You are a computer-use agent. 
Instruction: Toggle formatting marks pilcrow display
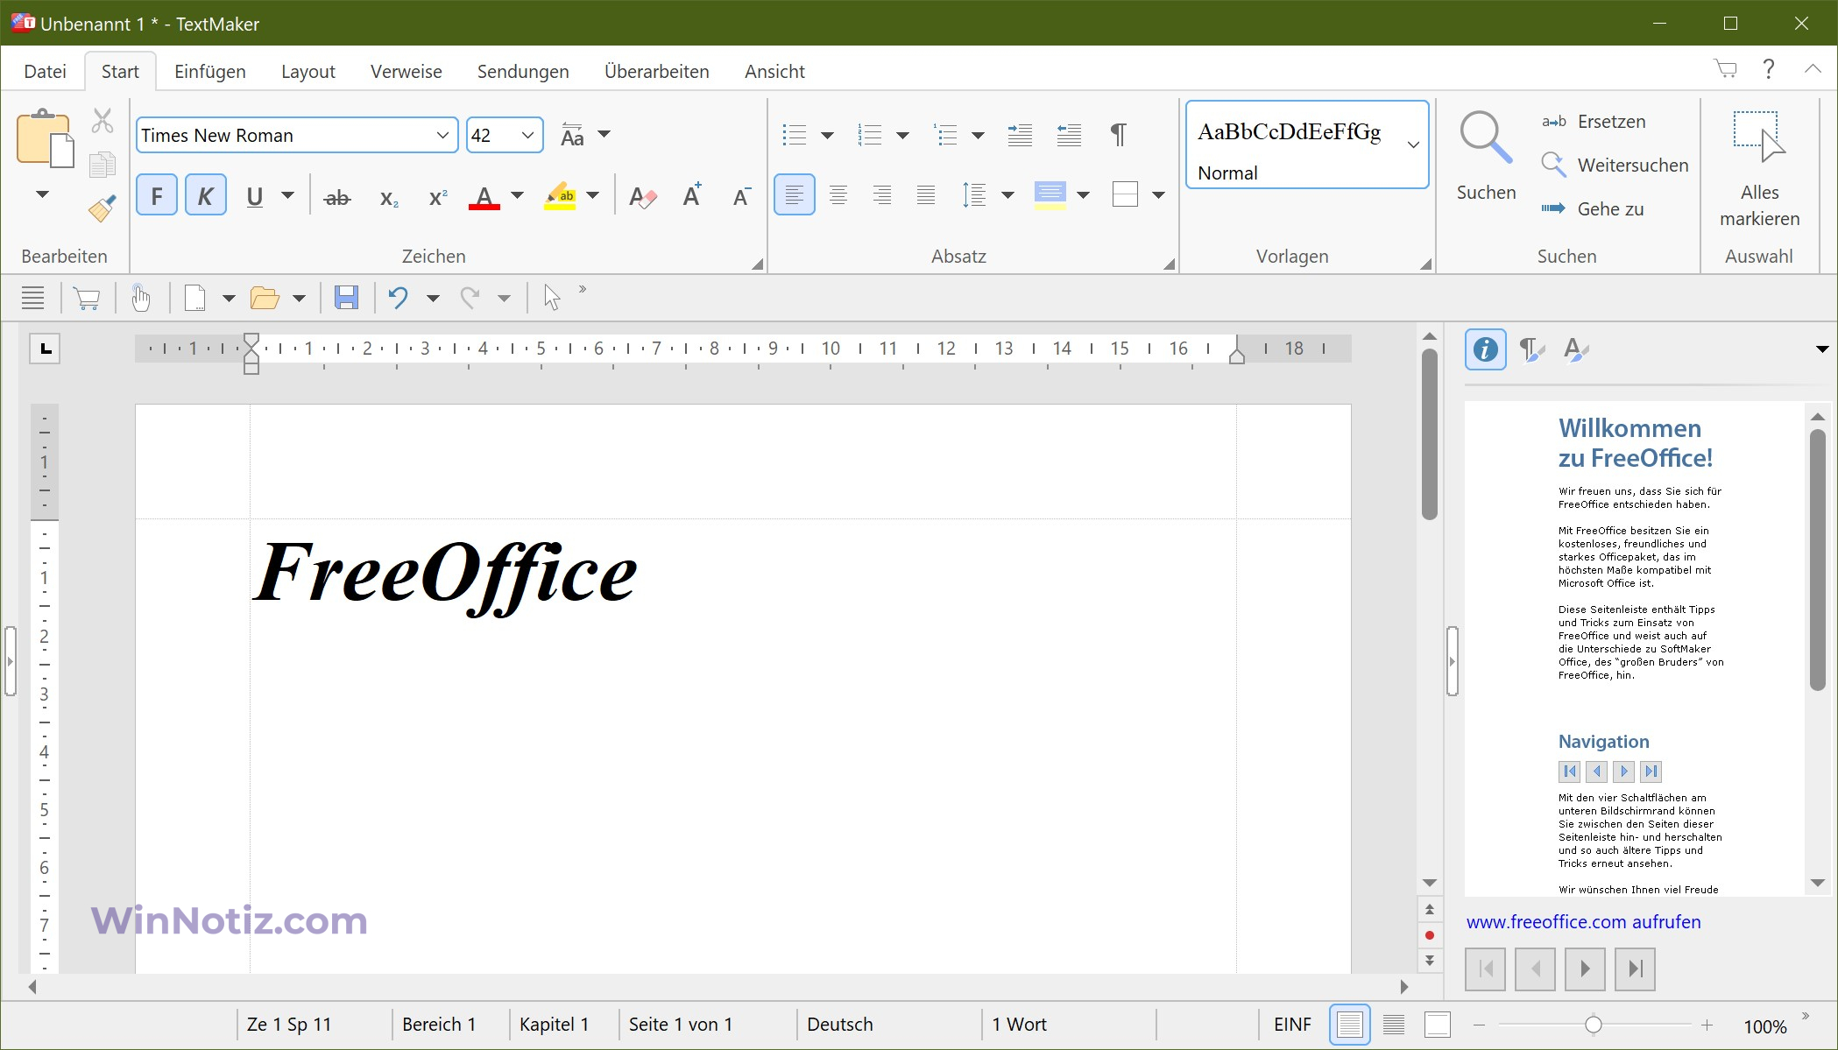coord(1118,135)
